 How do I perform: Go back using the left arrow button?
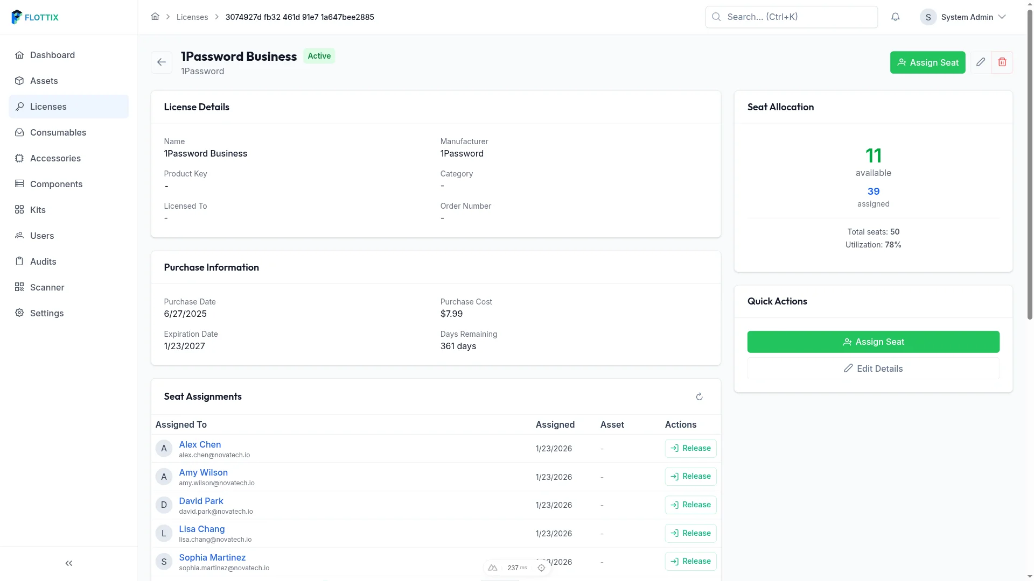(162, 62)
